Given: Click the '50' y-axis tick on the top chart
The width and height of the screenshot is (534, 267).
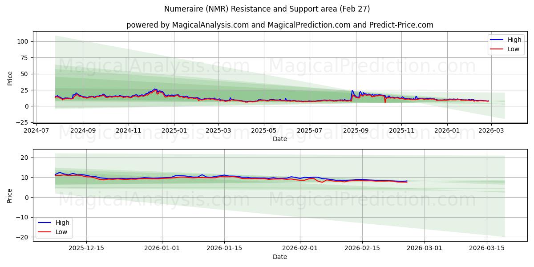Looking at the screenshot, I should pyautogui.click(x=25, y=74).
